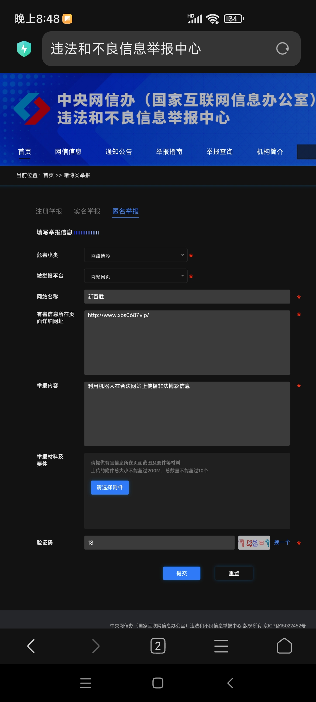Open the 网信信息 menu item

click(x=68, y=152)
